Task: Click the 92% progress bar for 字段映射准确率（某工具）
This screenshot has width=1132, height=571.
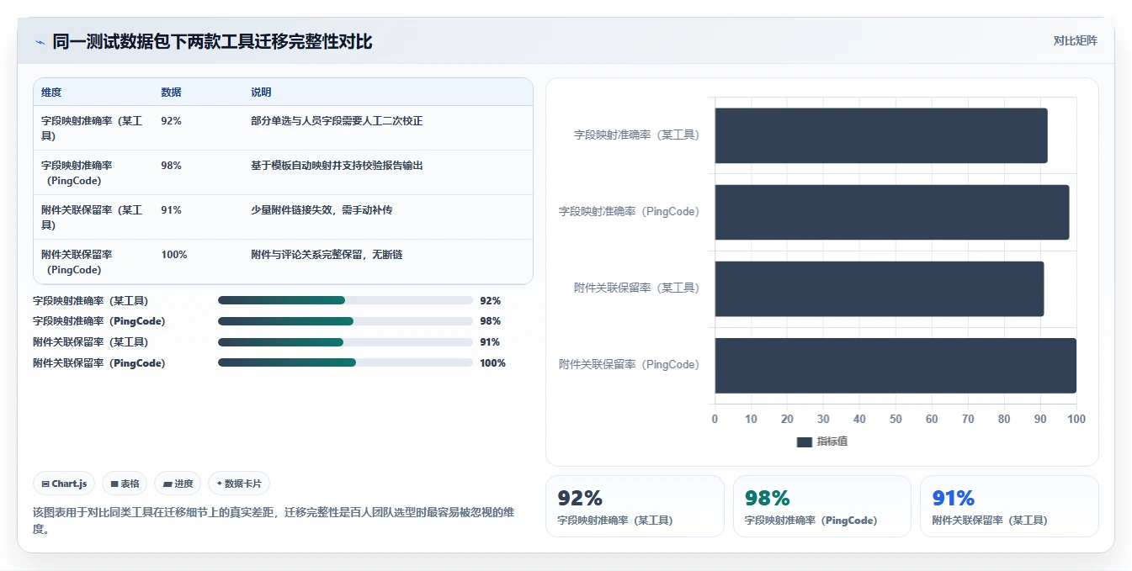Action: pyautogui.click(x=345, y=300)
